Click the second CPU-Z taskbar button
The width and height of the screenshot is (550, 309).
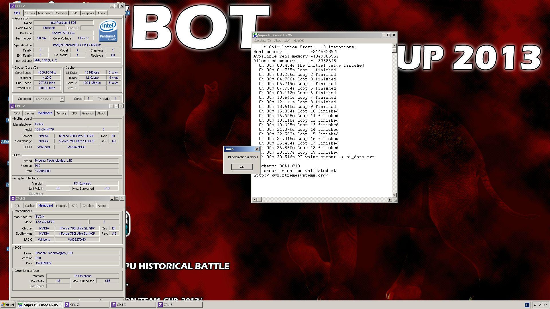133,305
